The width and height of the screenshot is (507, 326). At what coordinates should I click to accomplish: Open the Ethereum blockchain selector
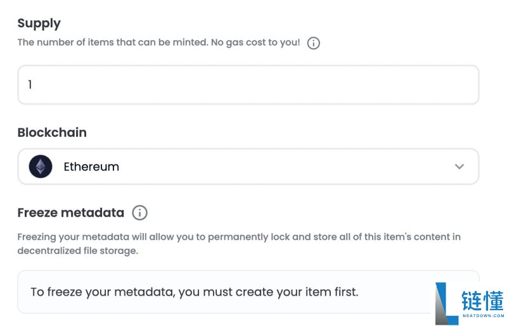[248, 166]
